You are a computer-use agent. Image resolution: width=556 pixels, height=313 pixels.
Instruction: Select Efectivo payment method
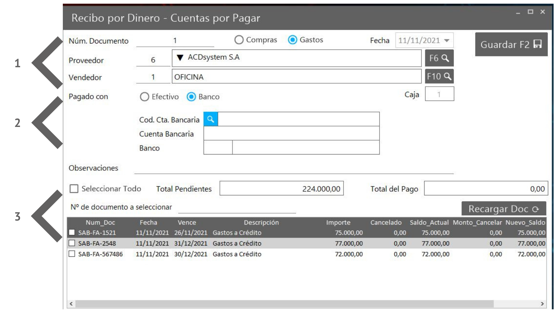click(145, 97)
